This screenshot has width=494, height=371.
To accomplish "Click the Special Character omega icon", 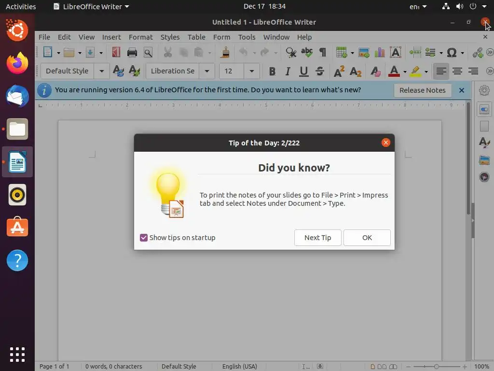I will point(452,52).
